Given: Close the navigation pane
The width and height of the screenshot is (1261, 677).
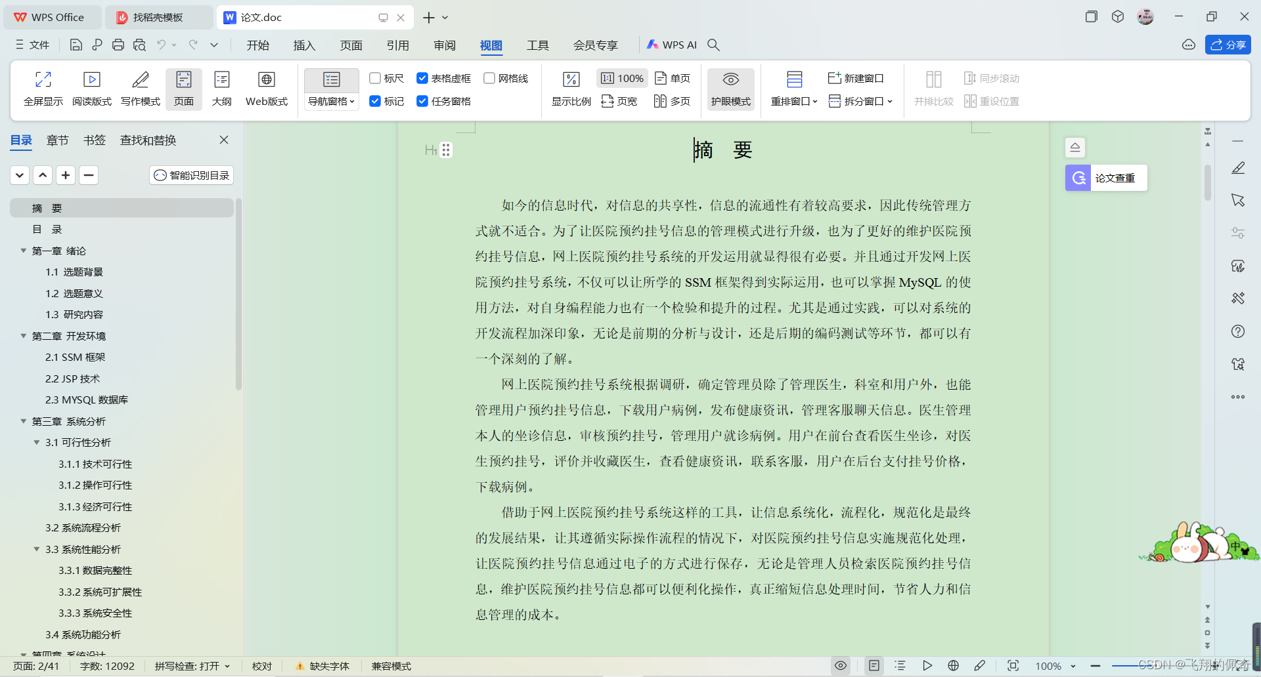Looking at the screenshot, I should (x=224, y=140).
